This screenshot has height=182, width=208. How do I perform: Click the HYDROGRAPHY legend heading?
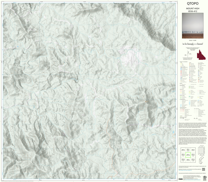point(183,99)
